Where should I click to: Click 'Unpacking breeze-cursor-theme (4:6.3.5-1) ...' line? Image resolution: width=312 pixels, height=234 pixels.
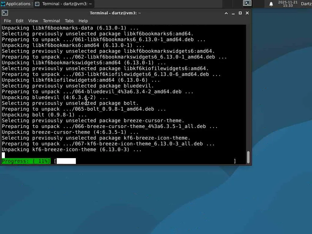[70, 132]
